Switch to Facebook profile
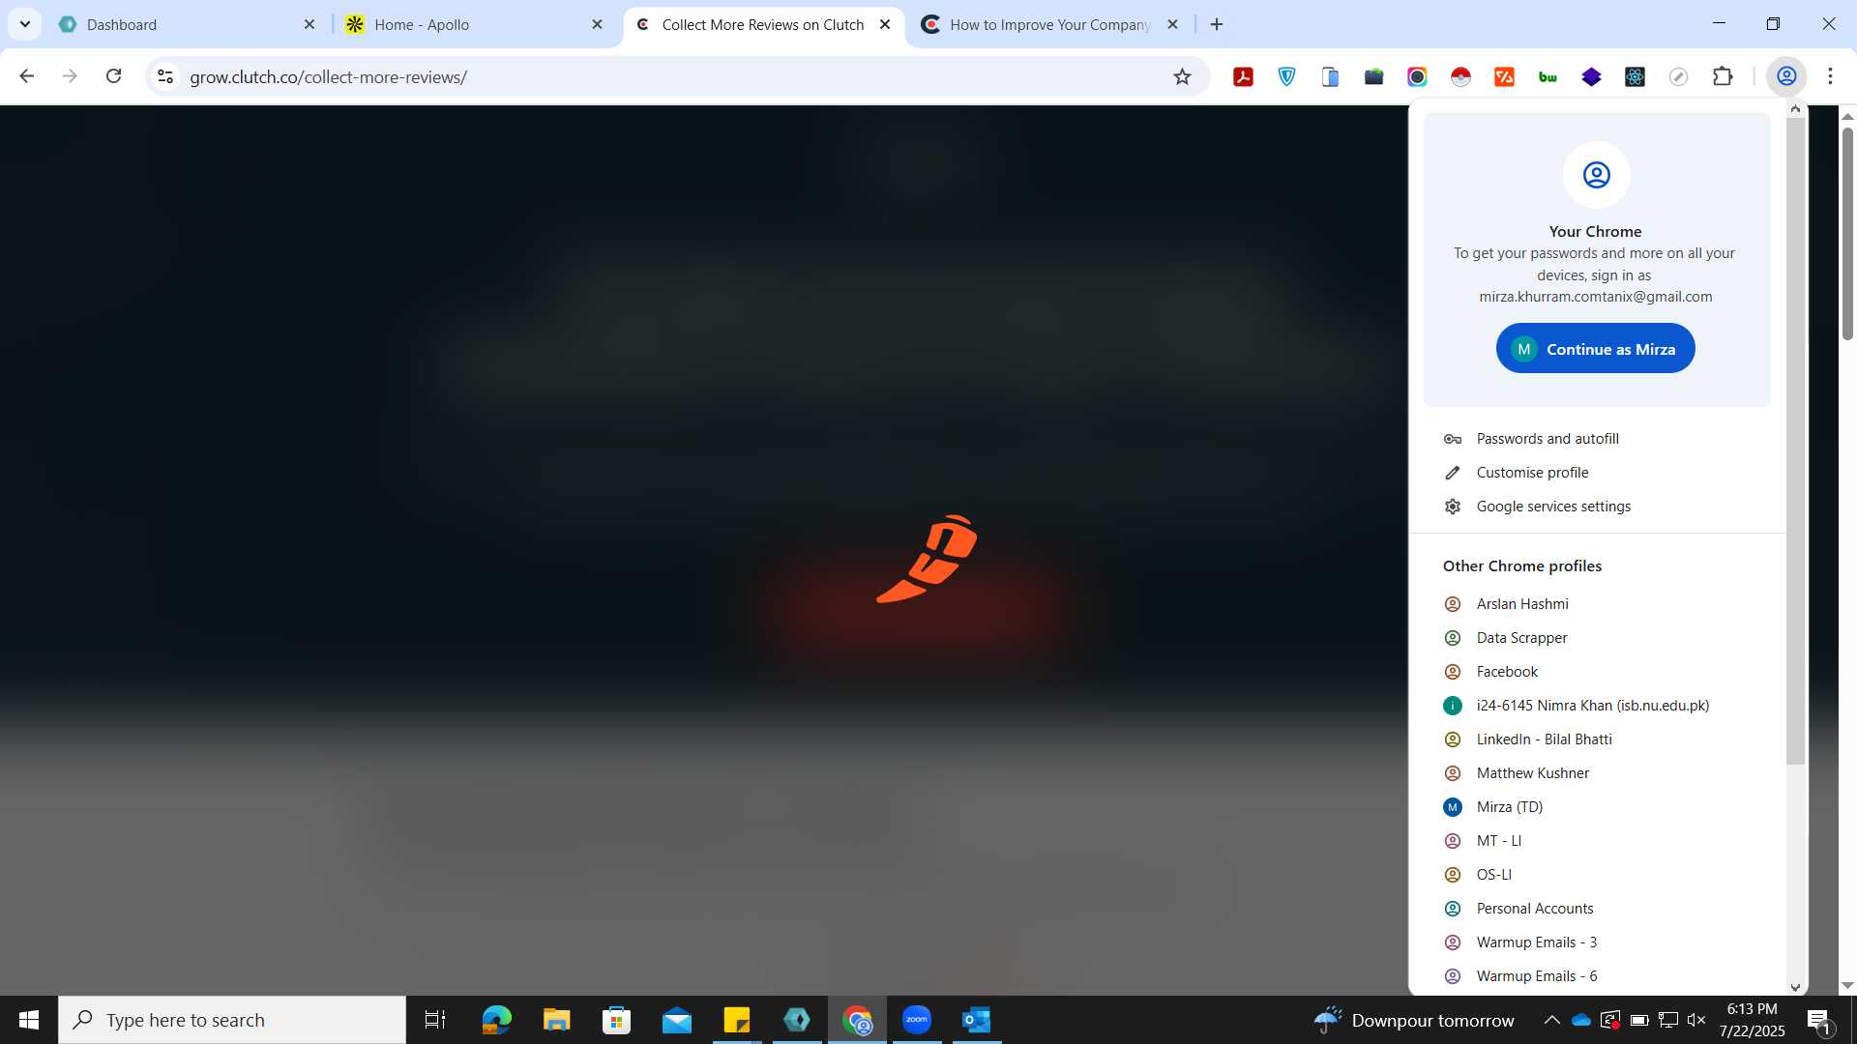Viewport: 1857px width, 1044px height. (1596, 672)
